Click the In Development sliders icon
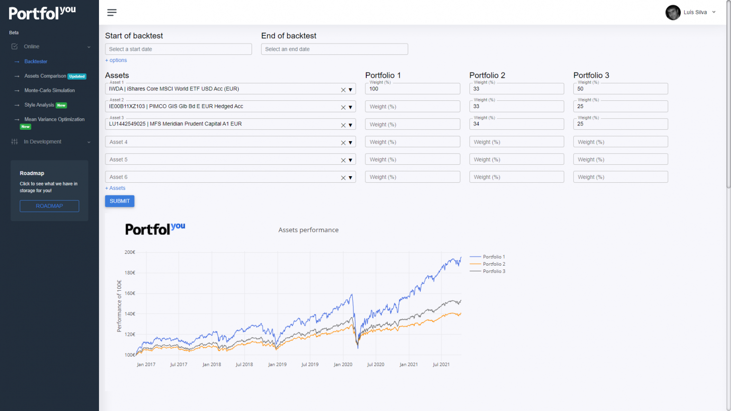The image size is (731, 411). tap(15, 142)
